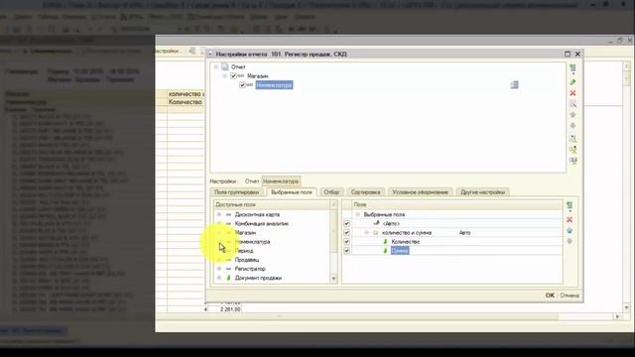Viewport: 635px width, 357px height.
Task: Open the Другие настройки tab
Action: pyautogui.click(x=483, y=192)
